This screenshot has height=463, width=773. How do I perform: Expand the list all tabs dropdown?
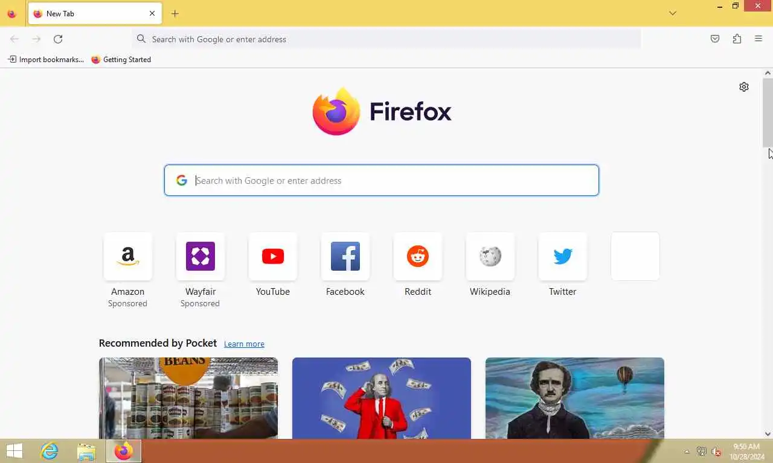673,13
